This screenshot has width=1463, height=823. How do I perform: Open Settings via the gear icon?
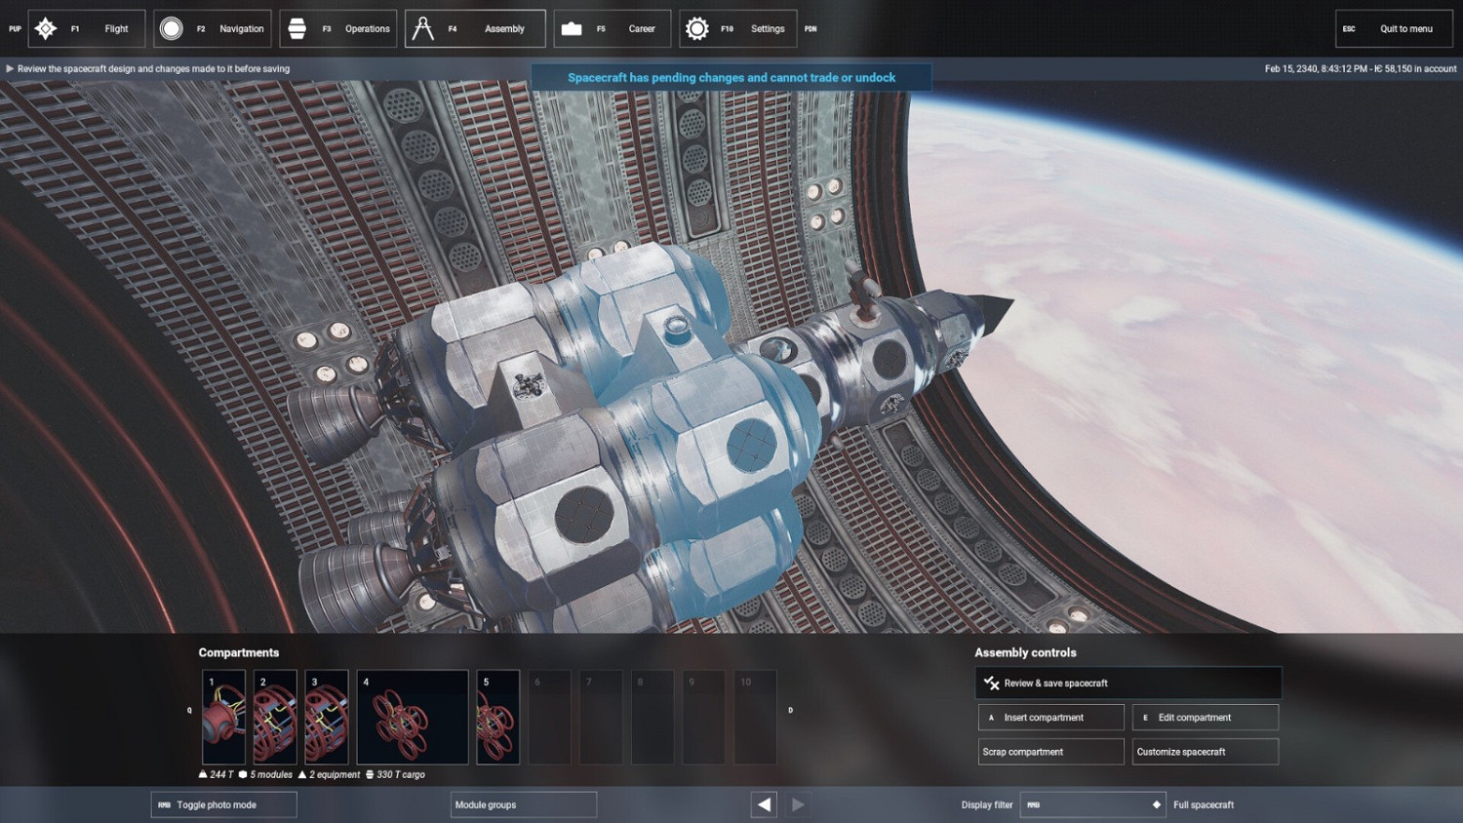coord(696,28)
